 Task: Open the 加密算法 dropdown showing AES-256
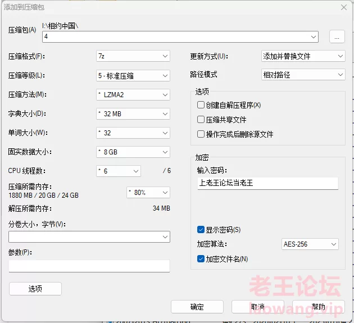(310, 244)
